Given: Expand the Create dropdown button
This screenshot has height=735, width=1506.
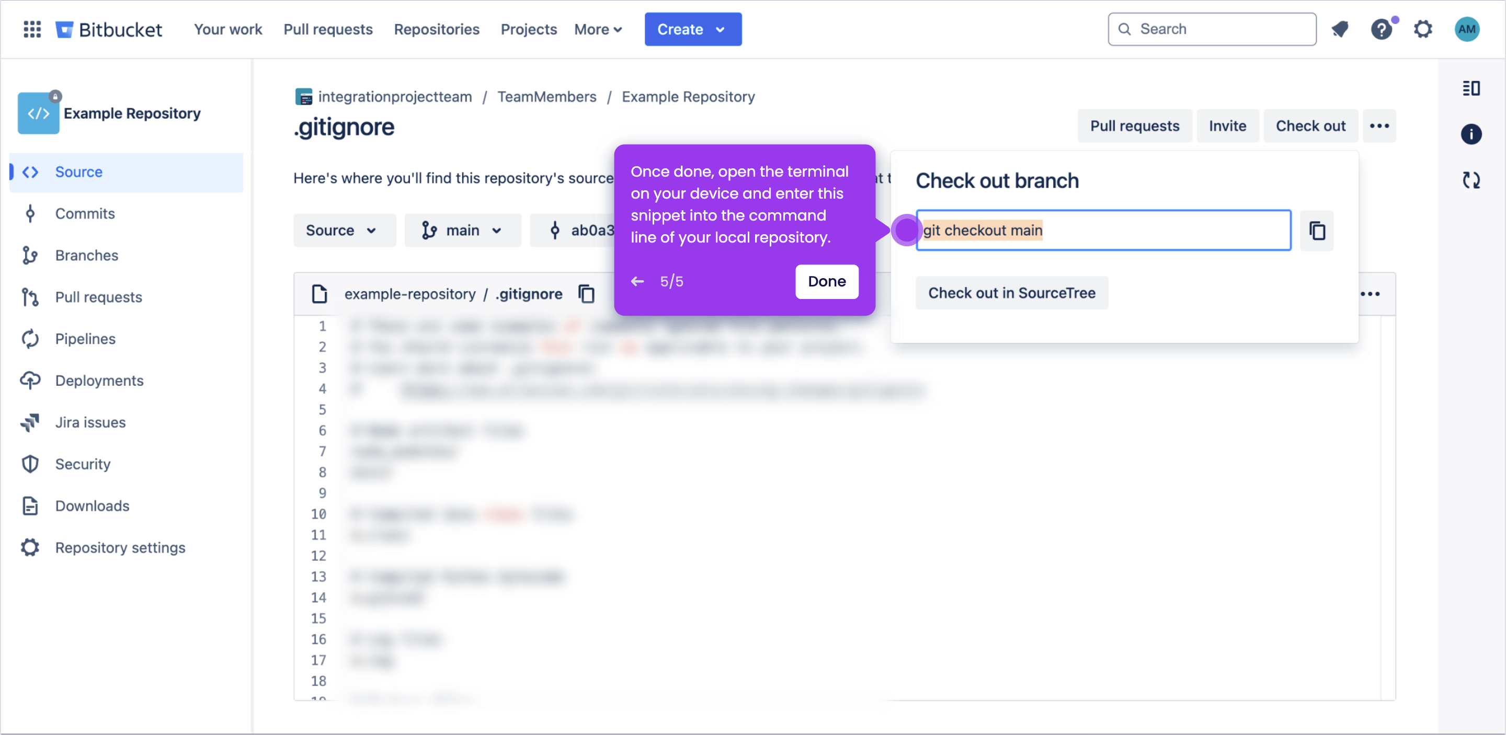Looking at the screenshot, I should 693,29.
